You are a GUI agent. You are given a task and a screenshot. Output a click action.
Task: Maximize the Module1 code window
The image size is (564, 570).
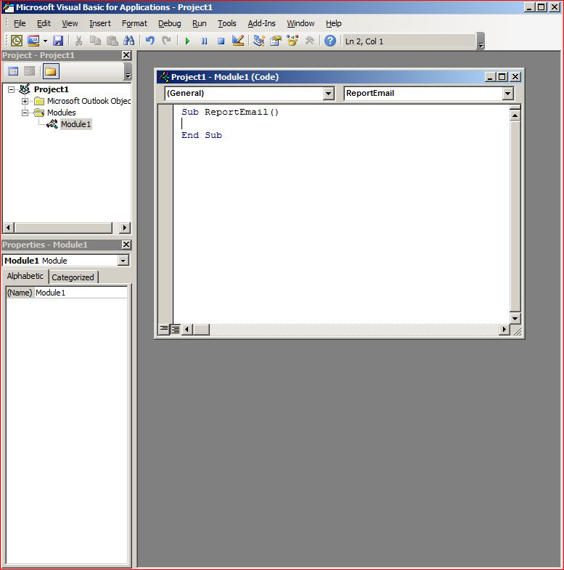(x=502, y=77)
